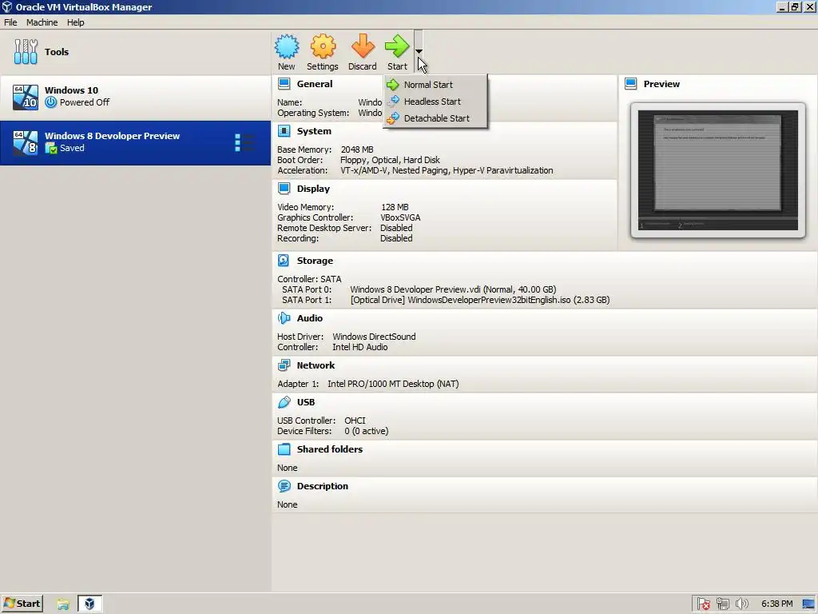
Task: Open the Storage section header link
Action: [x=315, y=261]
